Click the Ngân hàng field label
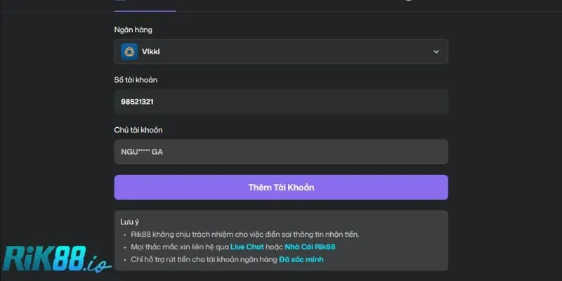562x281 pixels. [133, 30]
